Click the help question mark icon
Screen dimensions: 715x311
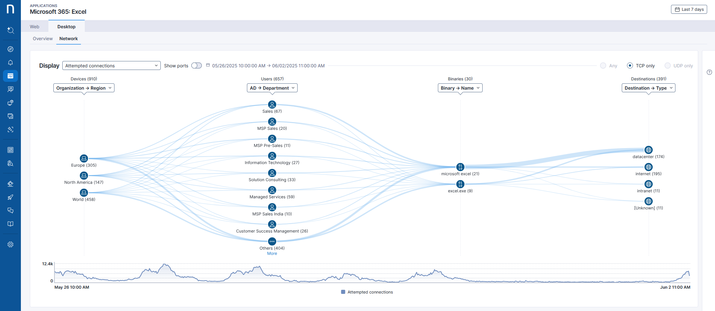pos(709,72)
